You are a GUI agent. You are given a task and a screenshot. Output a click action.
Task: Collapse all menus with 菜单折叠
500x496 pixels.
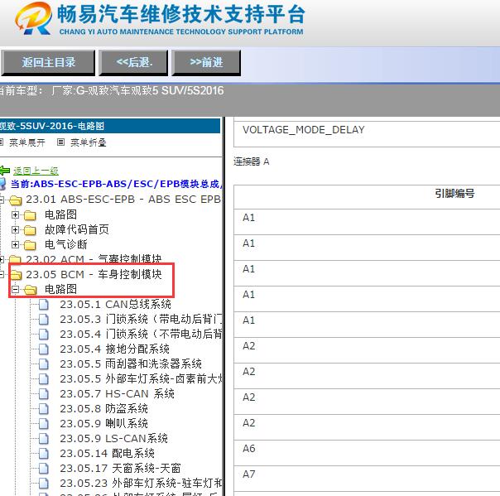[88, 142]
